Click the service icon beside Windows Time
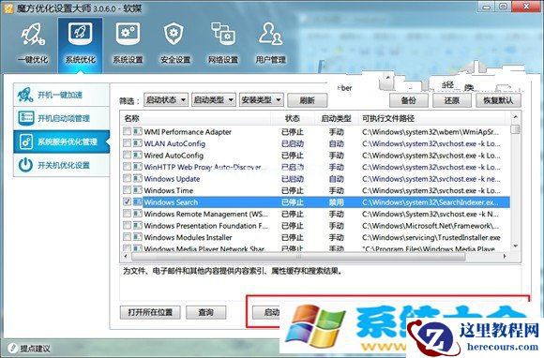This screenshot has height=358, width=544. (x=137, y=190)
